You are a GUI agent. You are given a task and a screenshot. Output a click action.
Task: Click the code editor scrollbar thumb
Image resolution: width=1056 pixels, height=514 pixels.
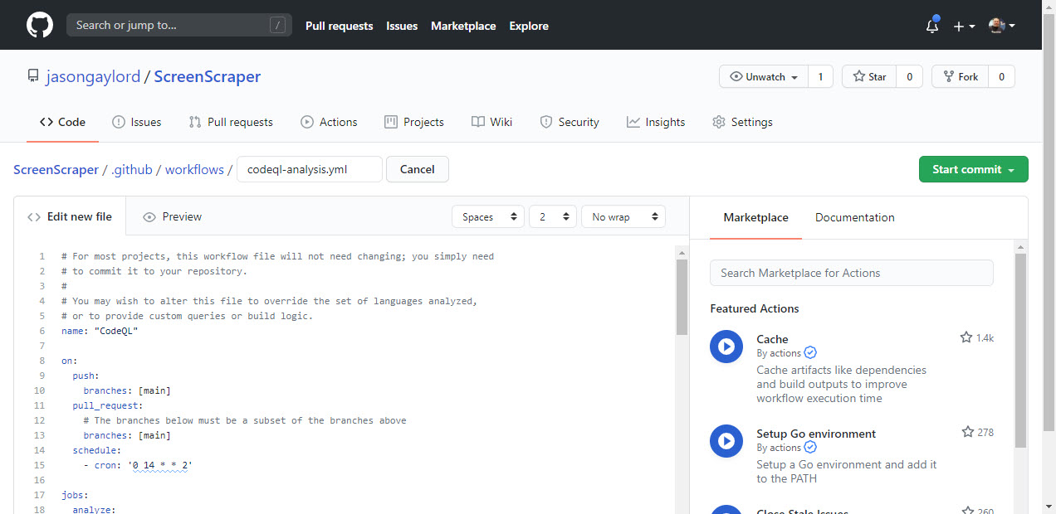[682, 297]
